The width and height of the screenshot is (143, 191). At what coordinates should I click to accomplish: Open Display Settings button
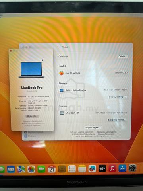[x=117, y=97]
